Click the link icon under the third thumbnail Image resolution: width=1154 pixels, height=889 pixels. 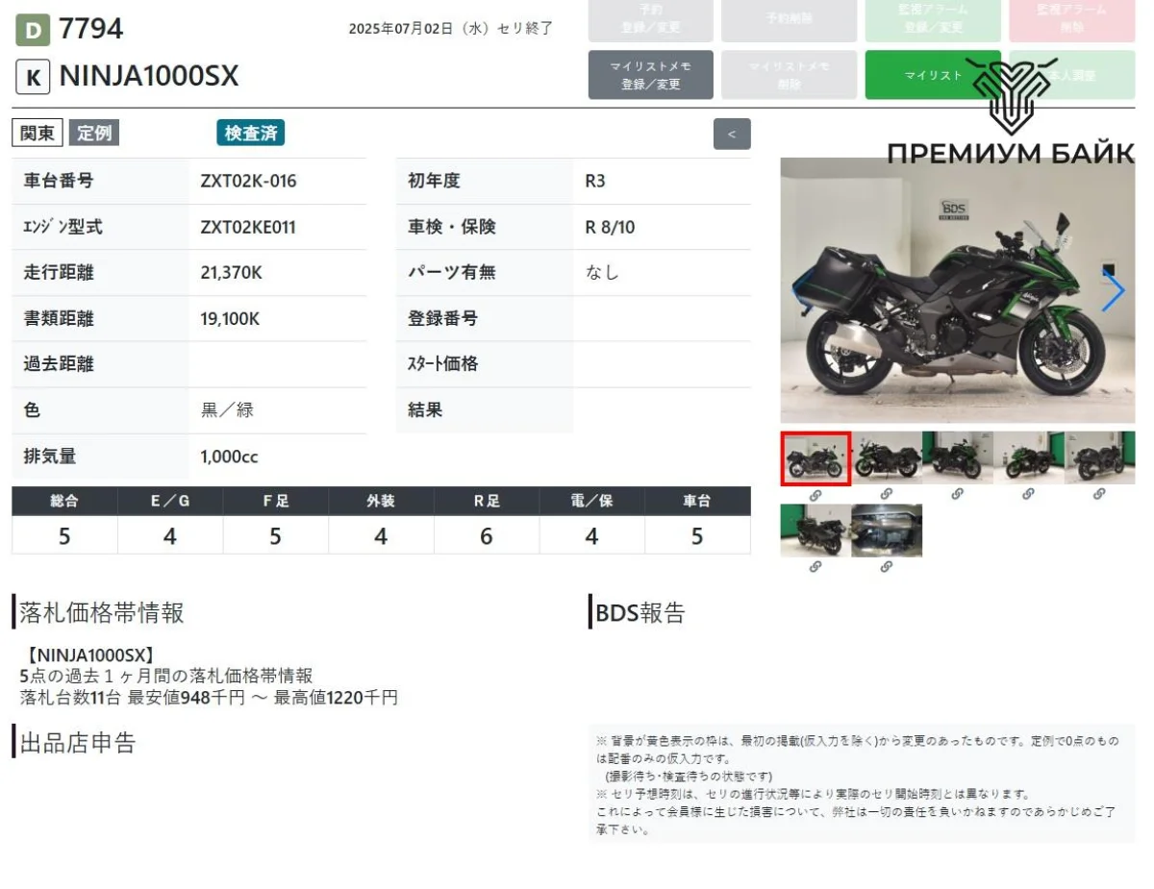[957, 494]
